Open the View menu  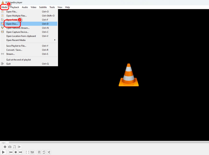coord(60,7)
